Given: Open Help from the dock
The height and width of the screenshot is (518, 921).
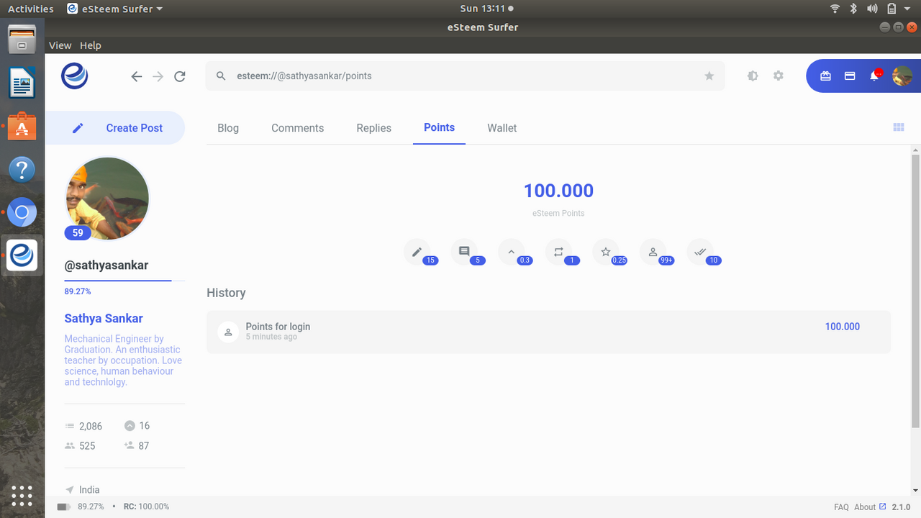Looking at the screenshot, I should point(22,170).
